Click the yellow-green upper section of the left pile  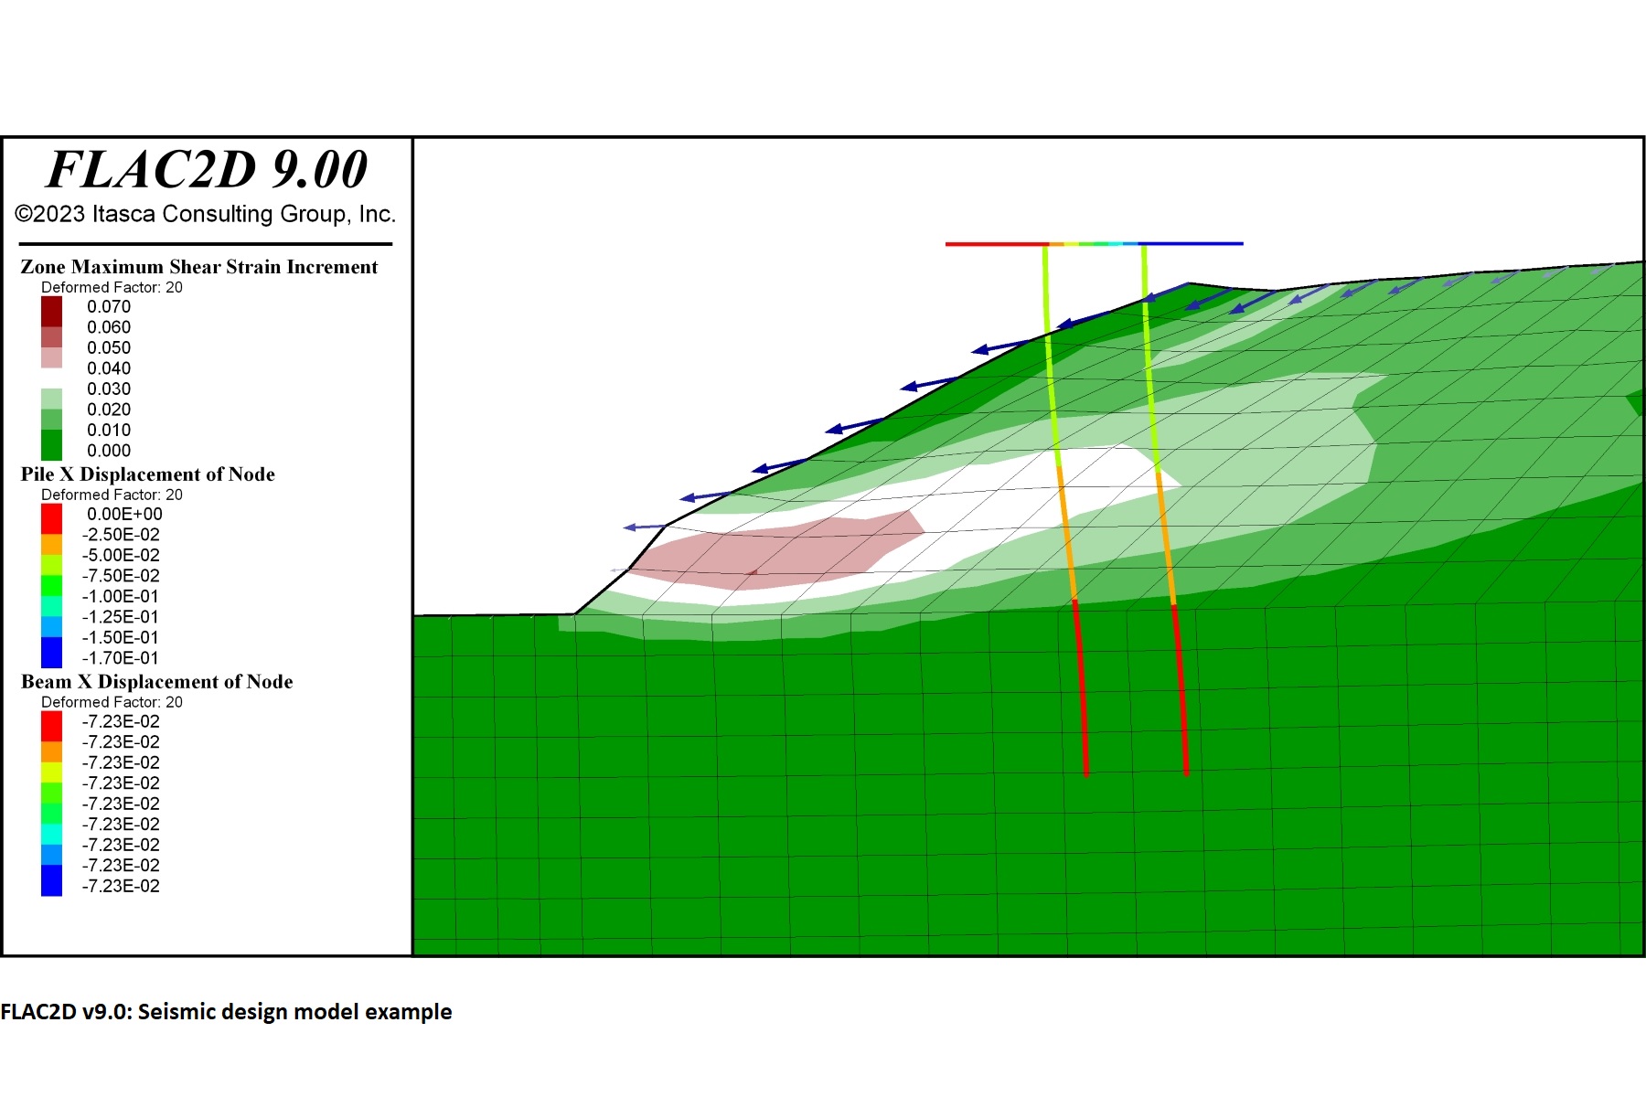click(x=1051, y=357)
